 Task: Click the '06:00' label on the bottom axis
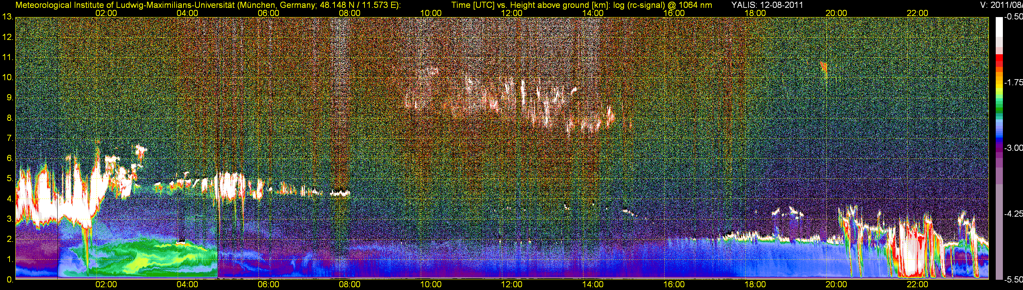268,285
